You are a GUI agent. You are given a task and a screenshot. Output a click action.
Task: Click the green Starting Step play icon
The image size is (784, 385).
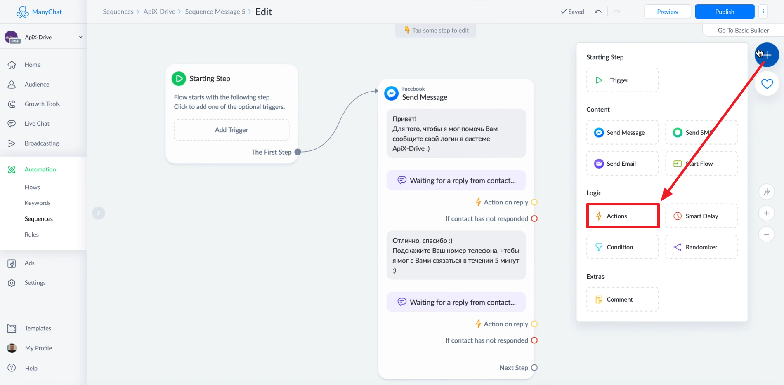[x=179, y=78]
